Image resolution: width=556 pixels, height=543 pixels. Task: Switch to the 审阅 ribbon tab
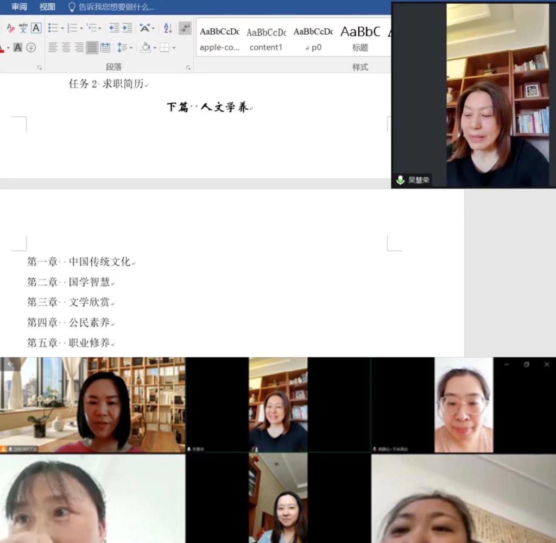[19, 7]
